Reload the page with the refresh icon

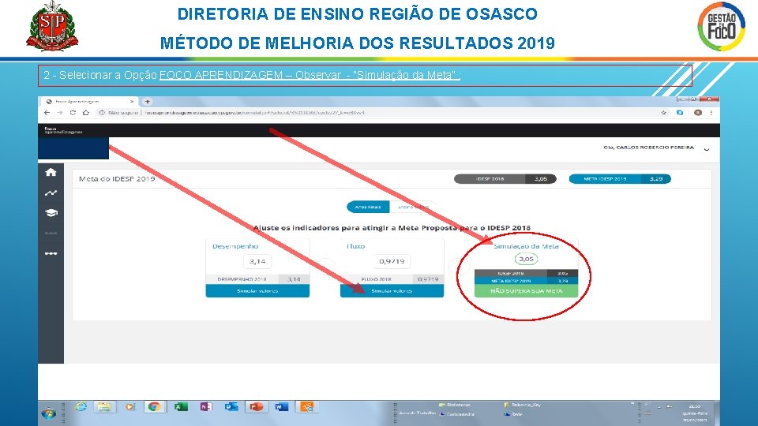pyautogui.click(x=73, y=113)
